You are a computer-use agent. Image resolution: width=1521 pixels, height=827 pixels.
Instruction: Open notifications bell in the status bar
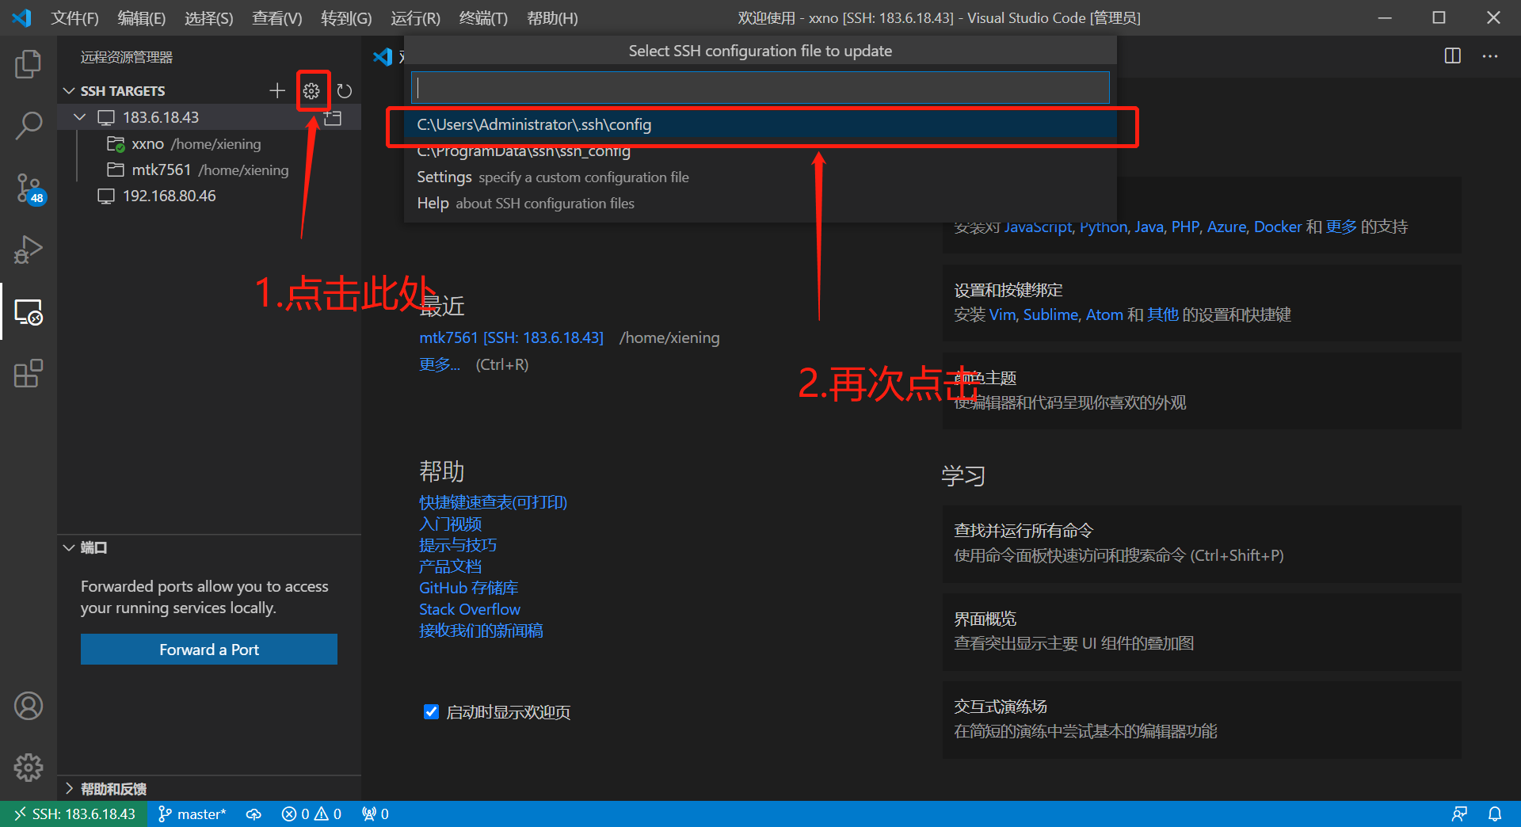pos(1495,814)
